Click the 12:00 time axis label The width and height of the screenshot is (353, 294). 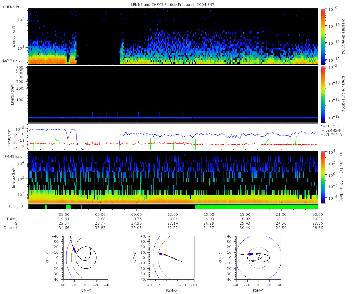click(173, 214)
